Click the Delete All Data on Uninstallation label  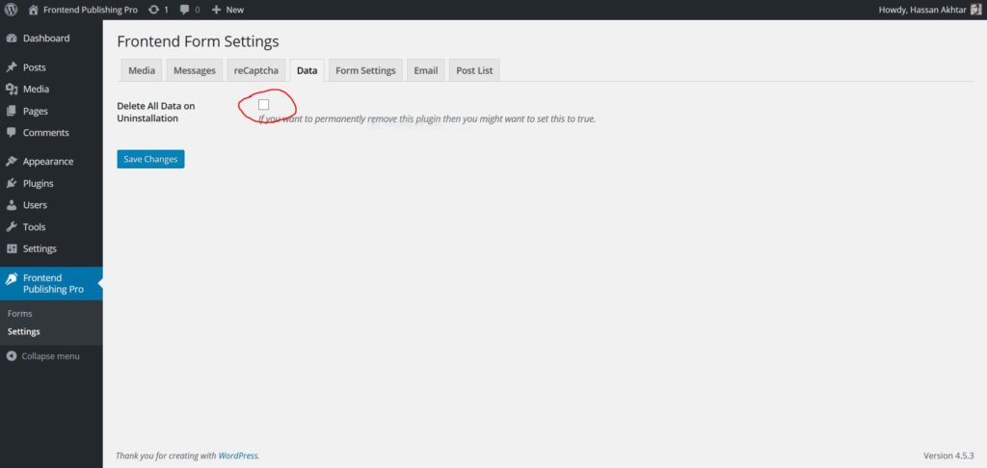click(156, 112)
